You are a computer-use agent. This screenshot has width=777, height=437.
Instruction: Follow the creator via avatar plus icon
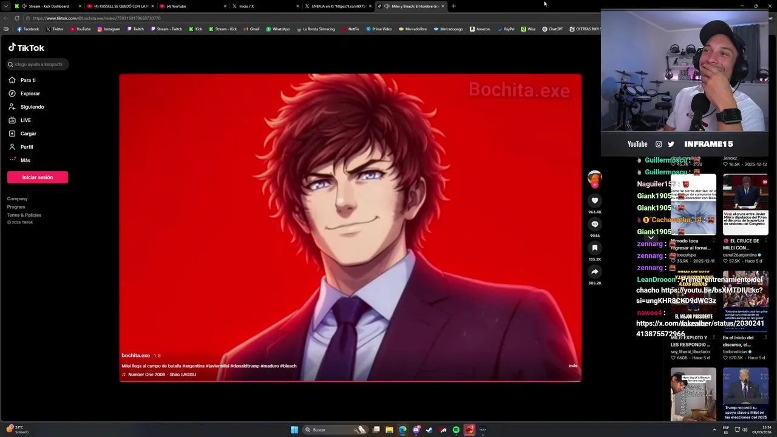tap(595, 184)
